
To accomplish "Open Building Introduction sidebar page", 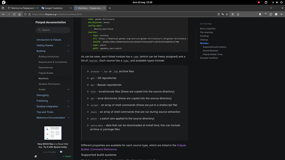I will point(49,56).
